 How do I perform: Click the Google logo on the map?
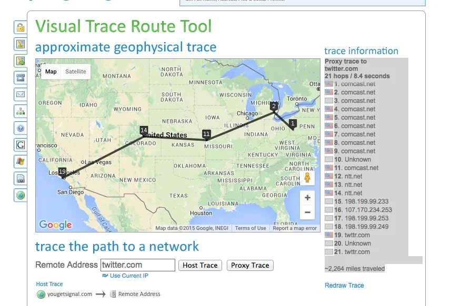point(55,225)
